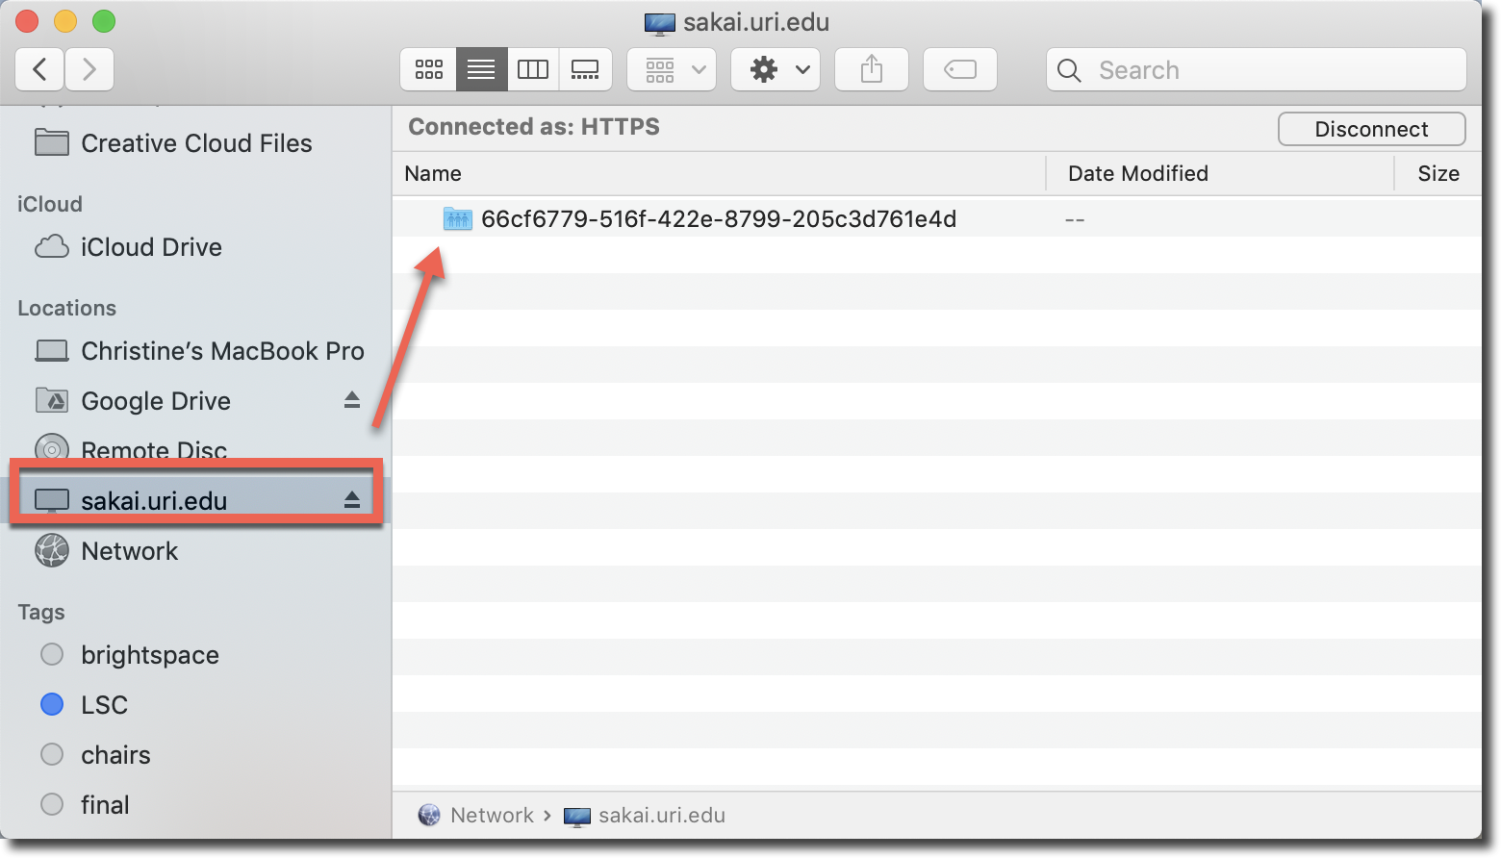Minimize the Finder window
The height and width of the screenshot is (858, 1501).
[65, 21]
